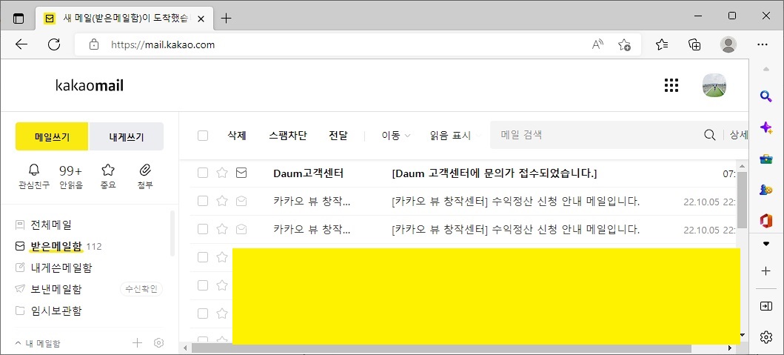Tick the select-all mails checkbox
This screenshot has height=355, width=784.
tap(203, 136)
